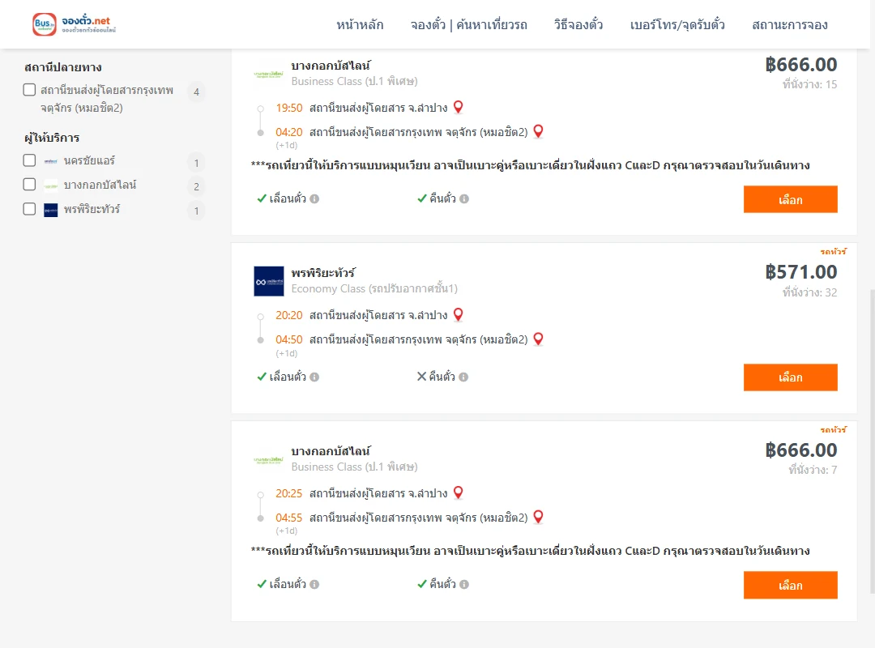Select the 20:20 พรพิริยะทัวร์ trip with เลือก

coord(790,377)
